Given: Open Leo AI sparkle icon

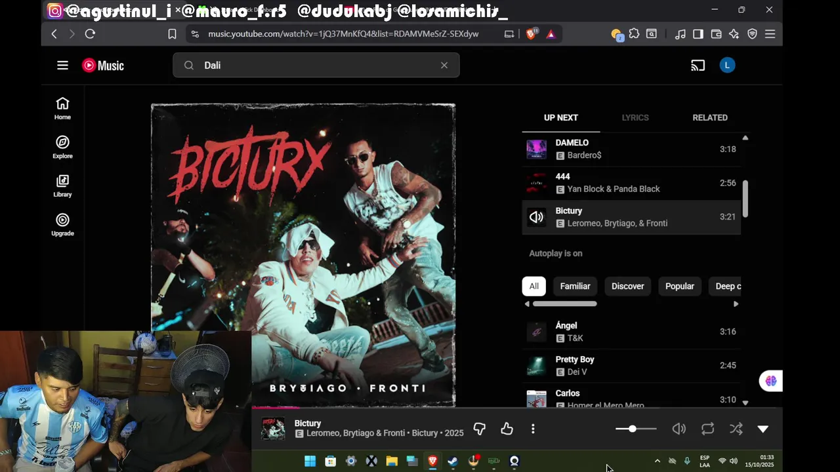Looking at the screenshot, I should 734,34.
